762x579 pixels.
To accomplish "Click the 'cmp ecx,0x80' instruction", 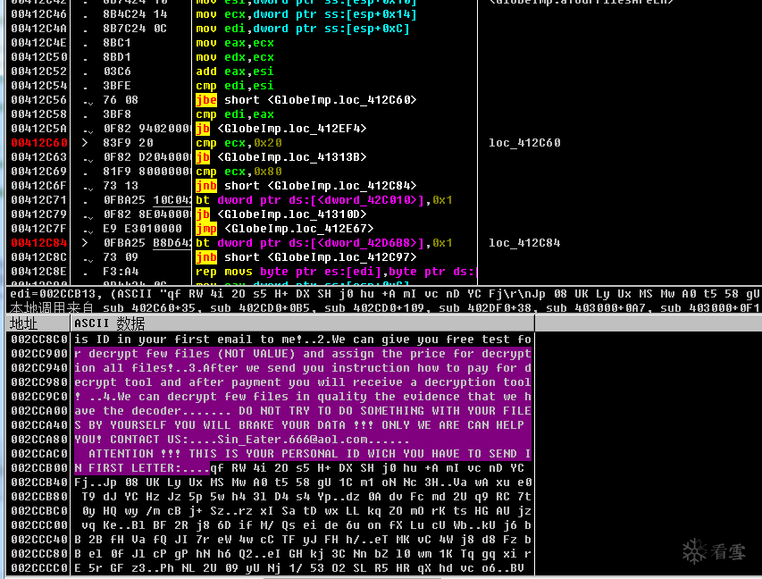I will pos(239,172).
